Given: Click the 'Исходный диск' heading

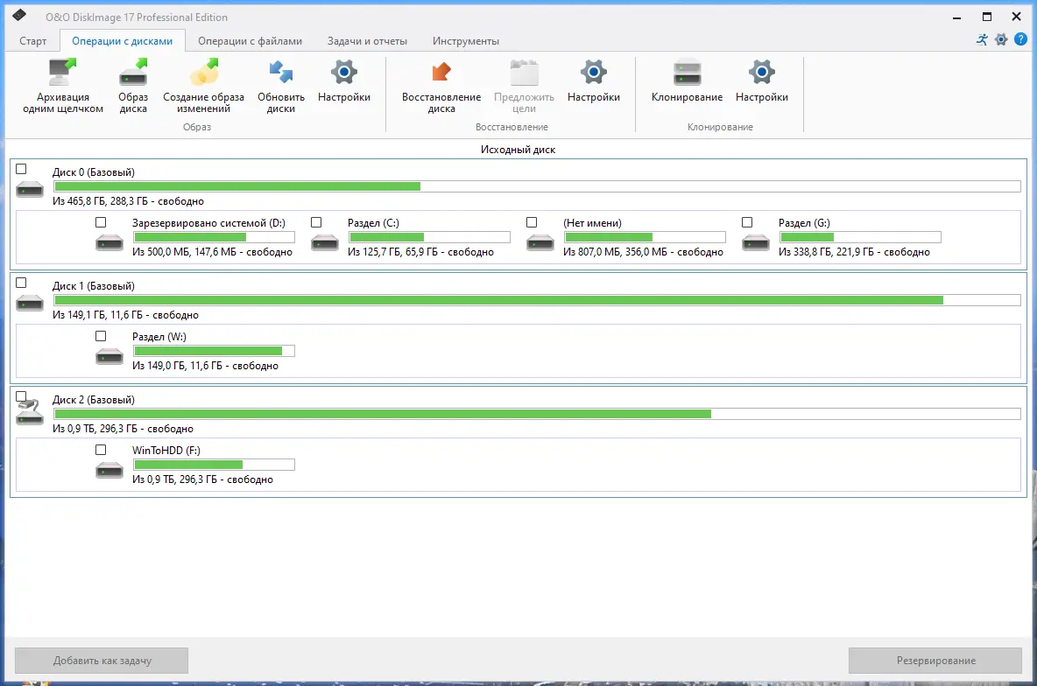Looking at the screenshot, I should 518,150.
